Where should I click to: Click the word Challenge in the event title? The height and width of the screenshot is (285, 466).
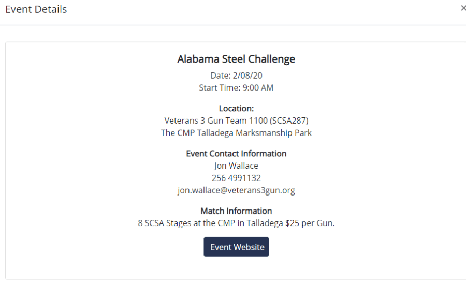[271, 59]
